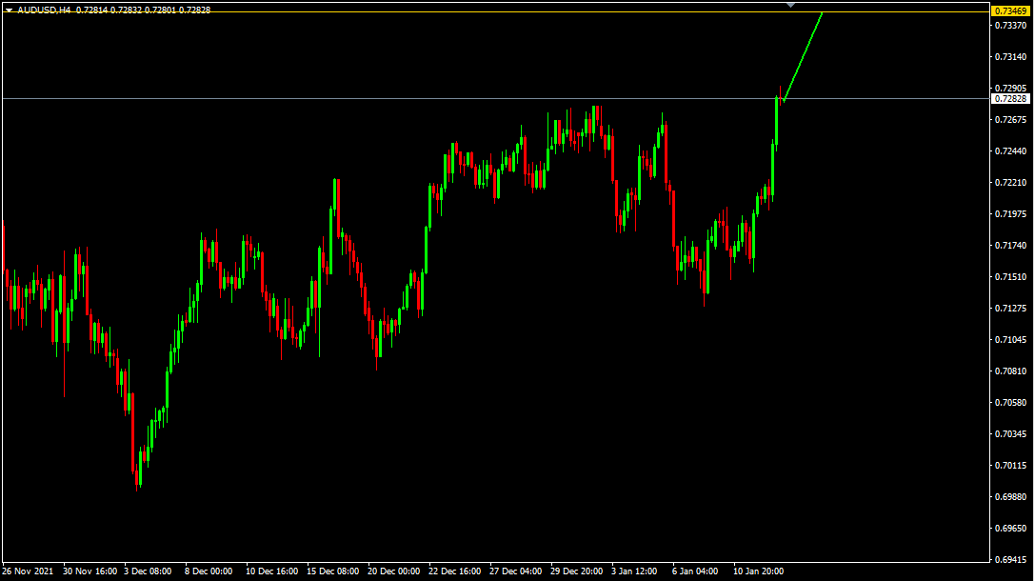Click the 0.70345 price axis label

(1010, 433)
